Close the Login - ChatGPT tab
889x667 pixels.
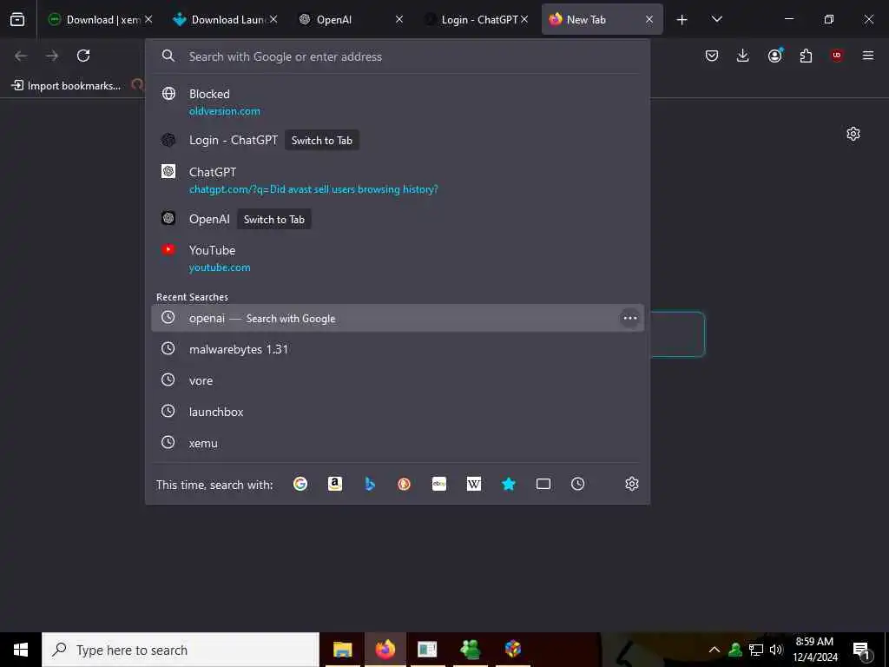click(x=524, y=20)
